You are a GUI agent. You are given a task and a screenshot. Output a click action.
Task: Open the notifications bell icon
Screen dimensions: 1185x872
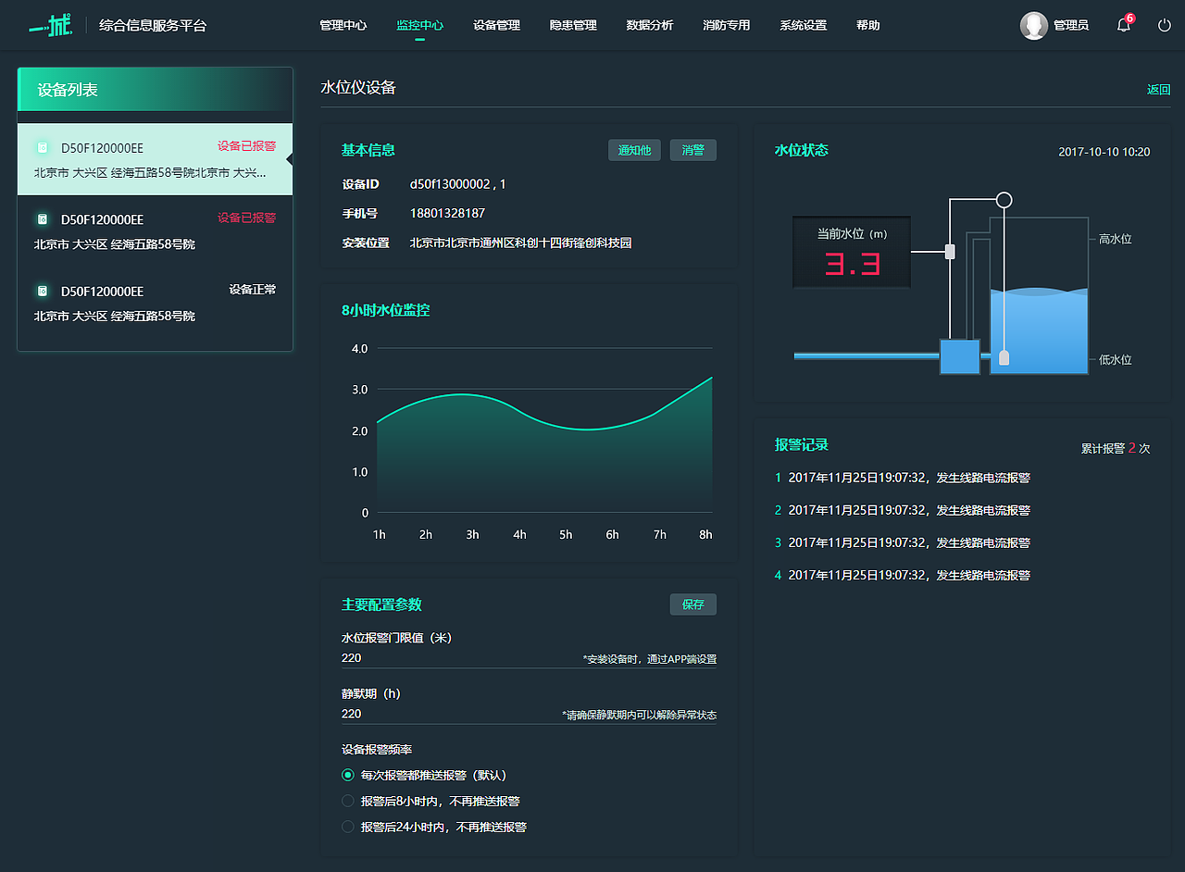coord(1123,25)
